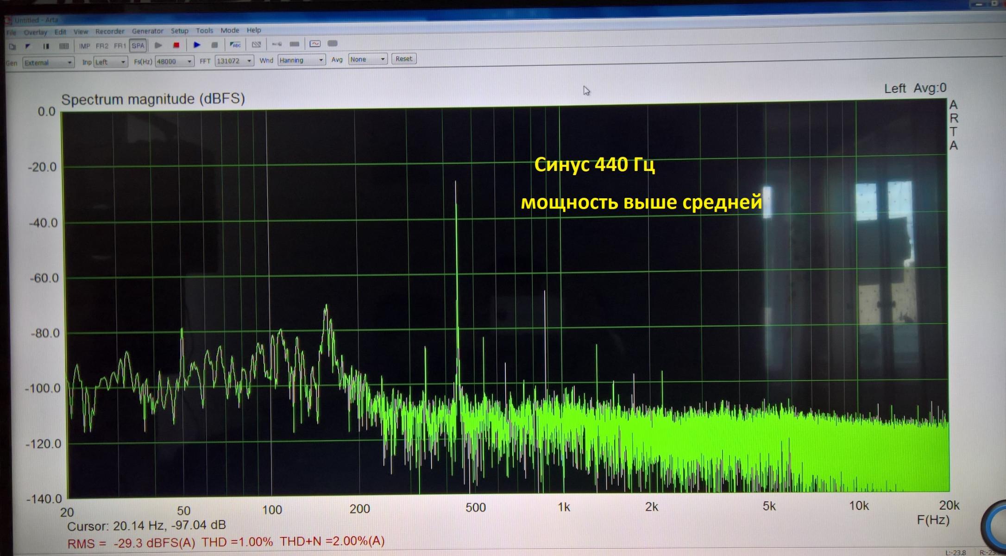
Task: Click the ABC text label icon
Action: pyautogui.click(x=235, y=44)
